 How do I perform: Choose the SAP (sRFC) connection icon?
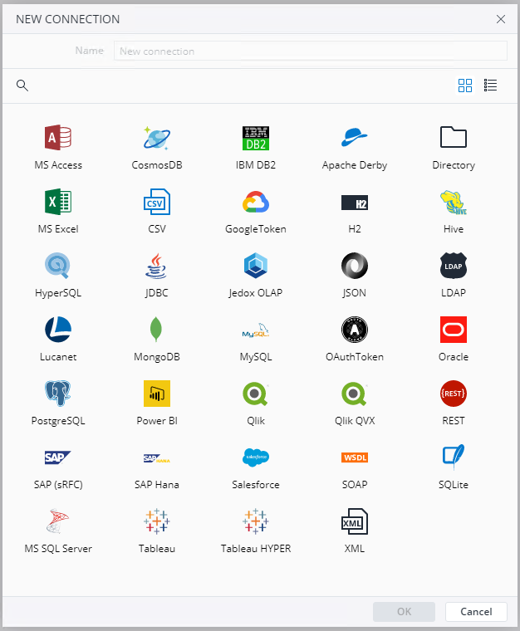[58, 457]
